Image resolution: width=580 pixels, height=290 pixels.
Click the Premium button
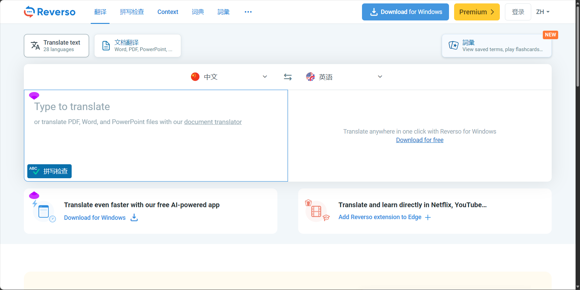[477, 12]
